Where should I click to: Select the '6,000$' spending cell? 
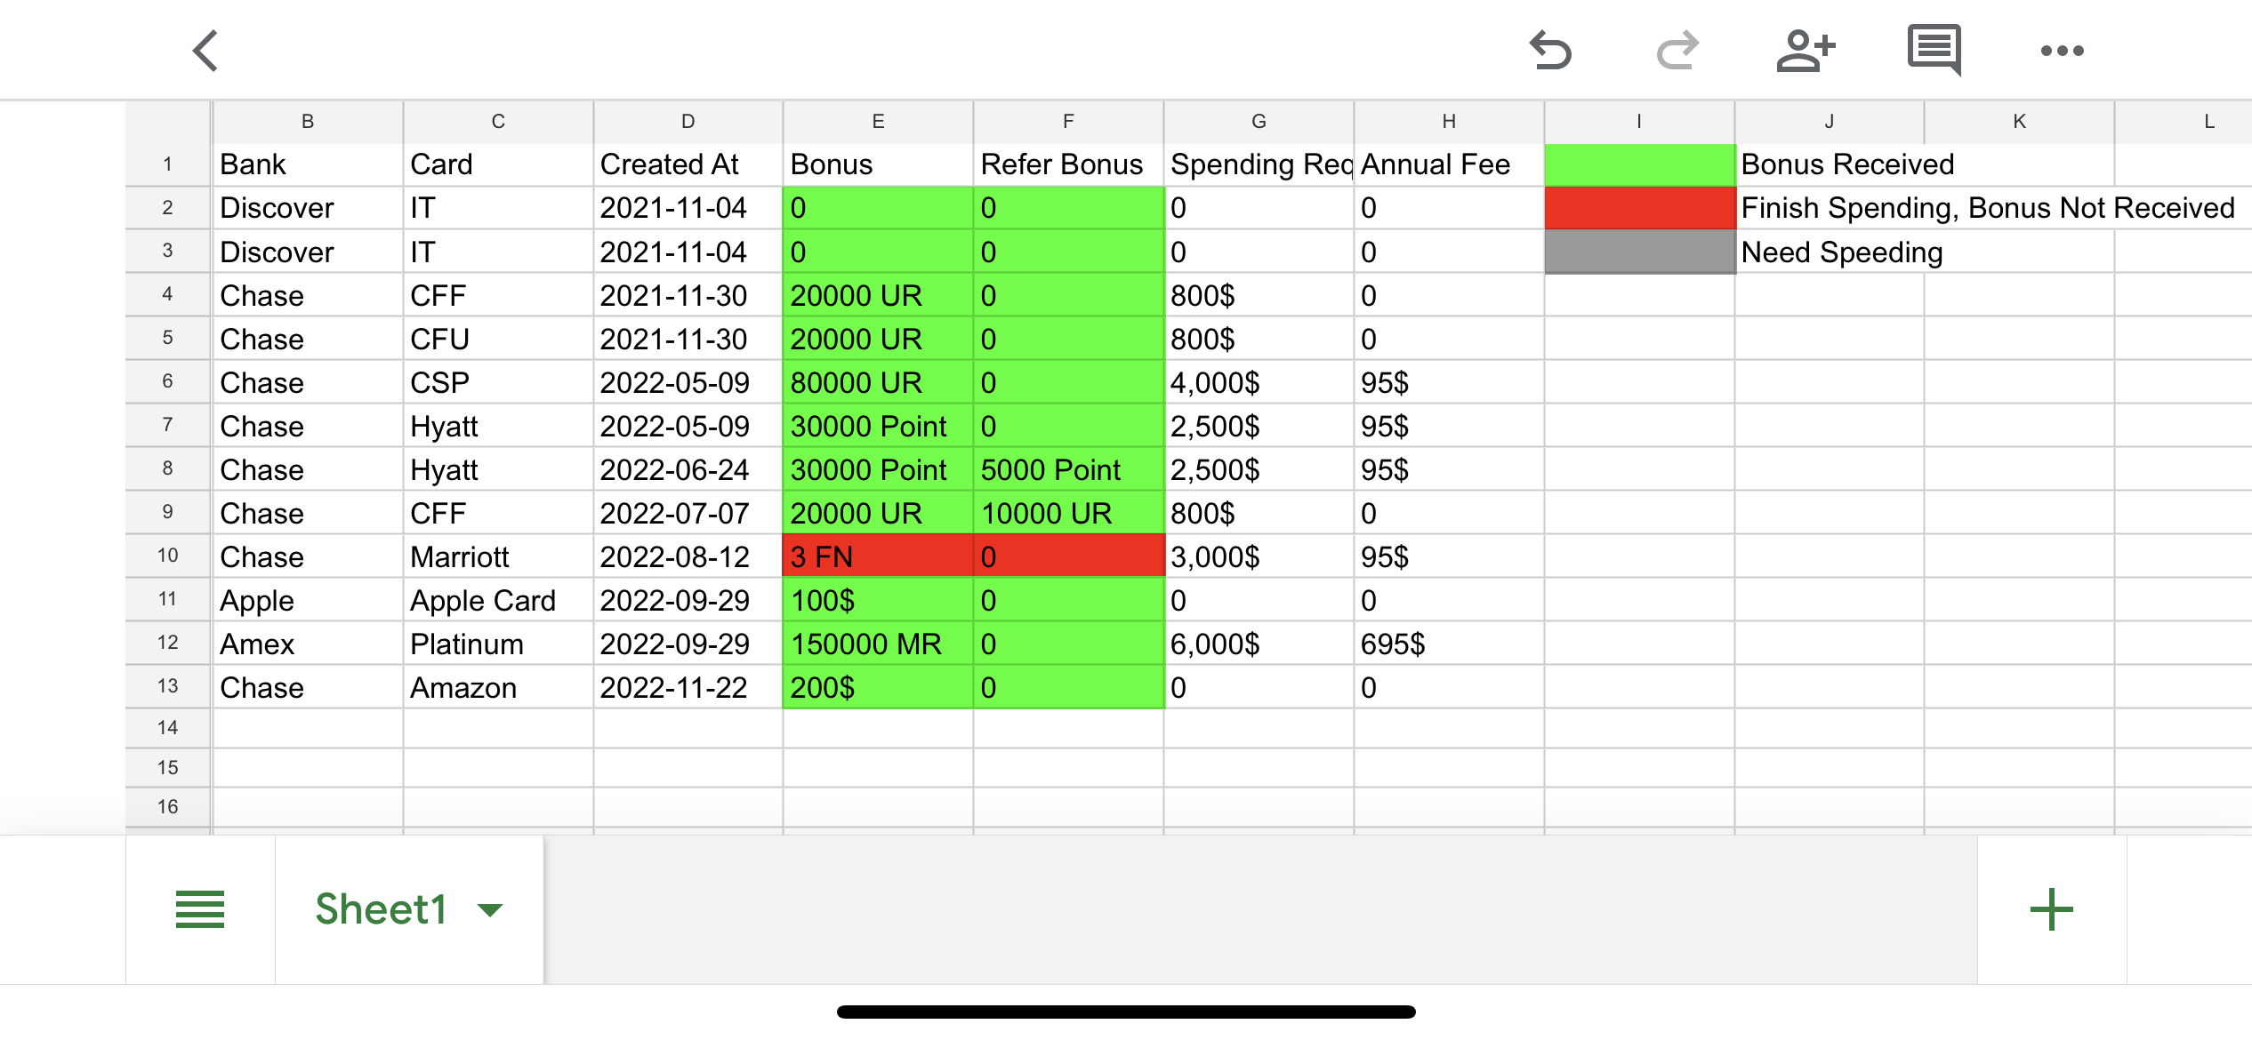pyautogui.click(x=1259, y=644)
